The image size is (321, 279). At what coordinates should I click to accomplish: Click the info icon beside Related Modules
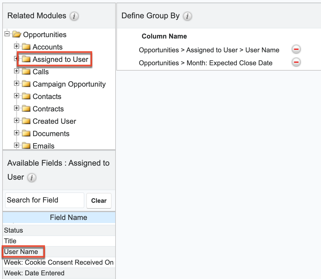click(74, 16)
